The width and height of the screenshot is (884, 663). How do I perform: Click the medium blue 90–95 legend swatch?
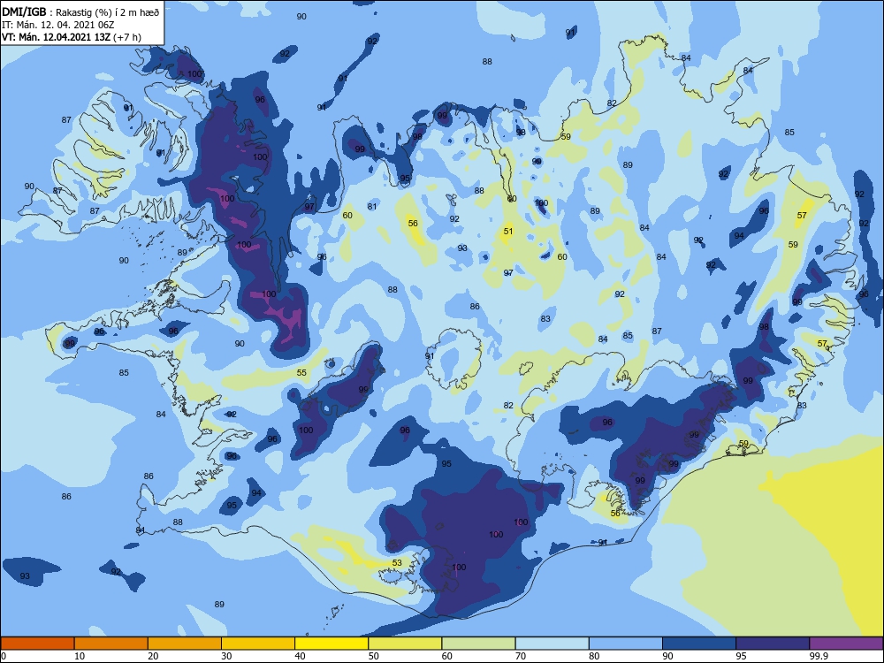(x=699, y=644)
